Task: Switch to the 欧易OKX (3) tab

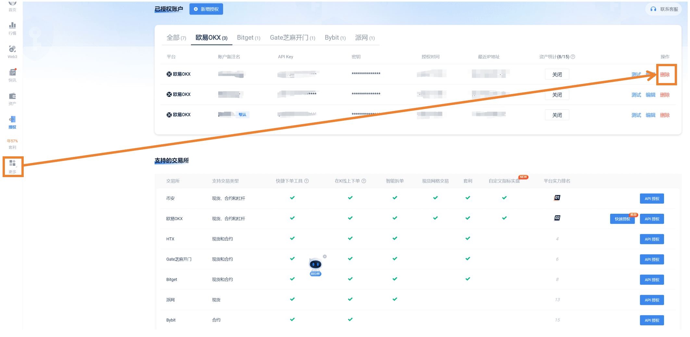Action: pos(211,38)
